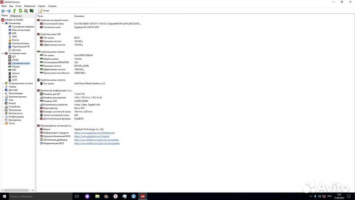Click the Back navigation arrow in toolbar

(3, 10)
